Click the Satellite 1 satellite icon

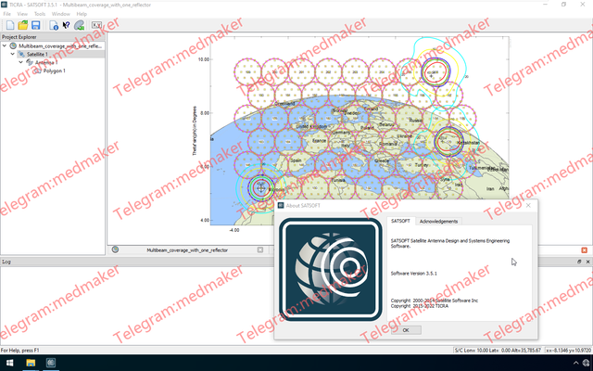coord(21,54)
